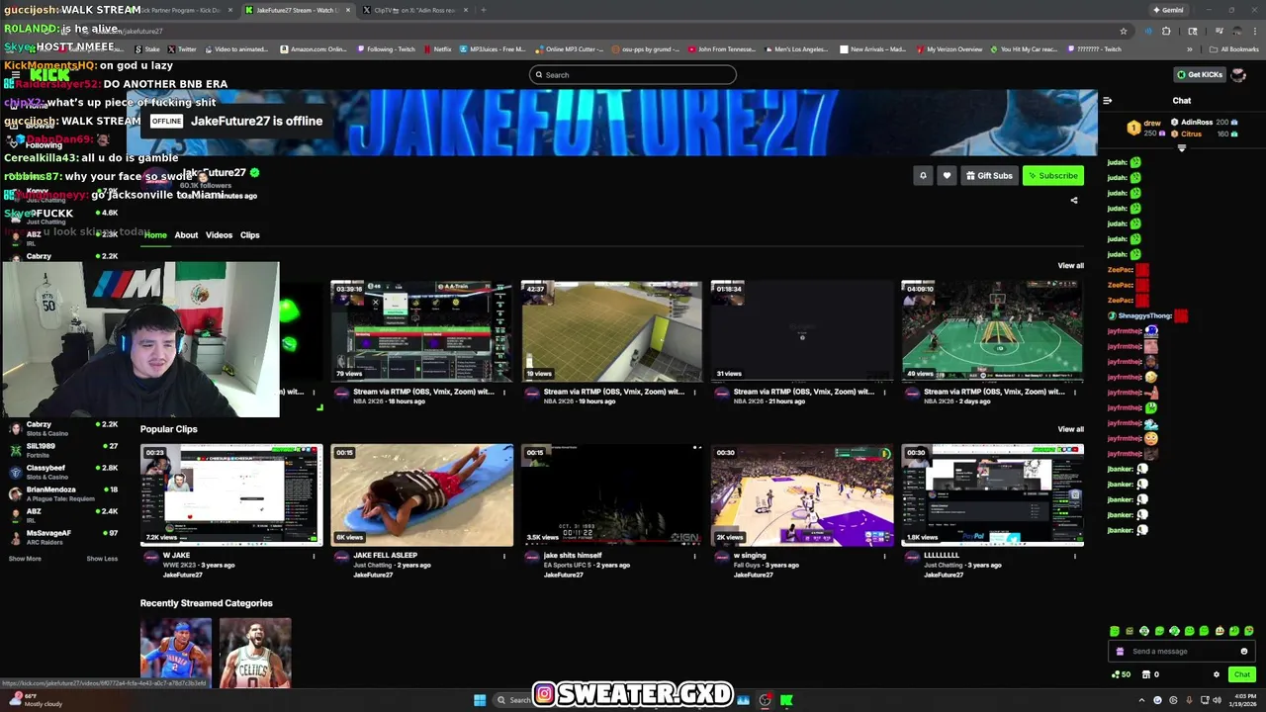
Task: Open options menu for JAKE FELL ASLEEP clip
Action: (504, 556)
